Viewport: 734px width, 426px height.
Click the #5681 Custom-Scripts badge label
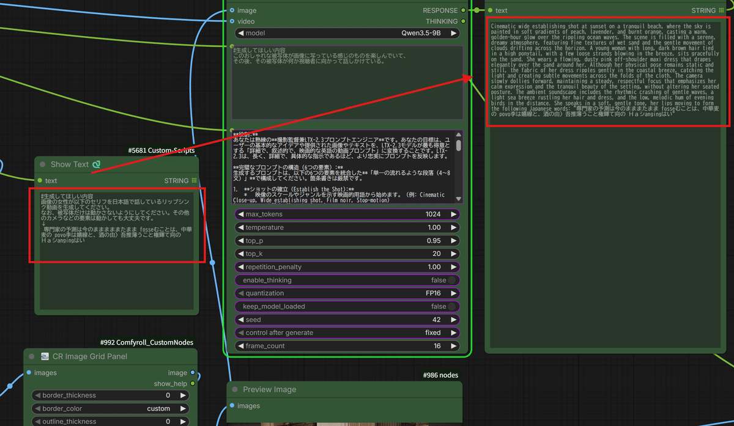(x=161, y=150)
